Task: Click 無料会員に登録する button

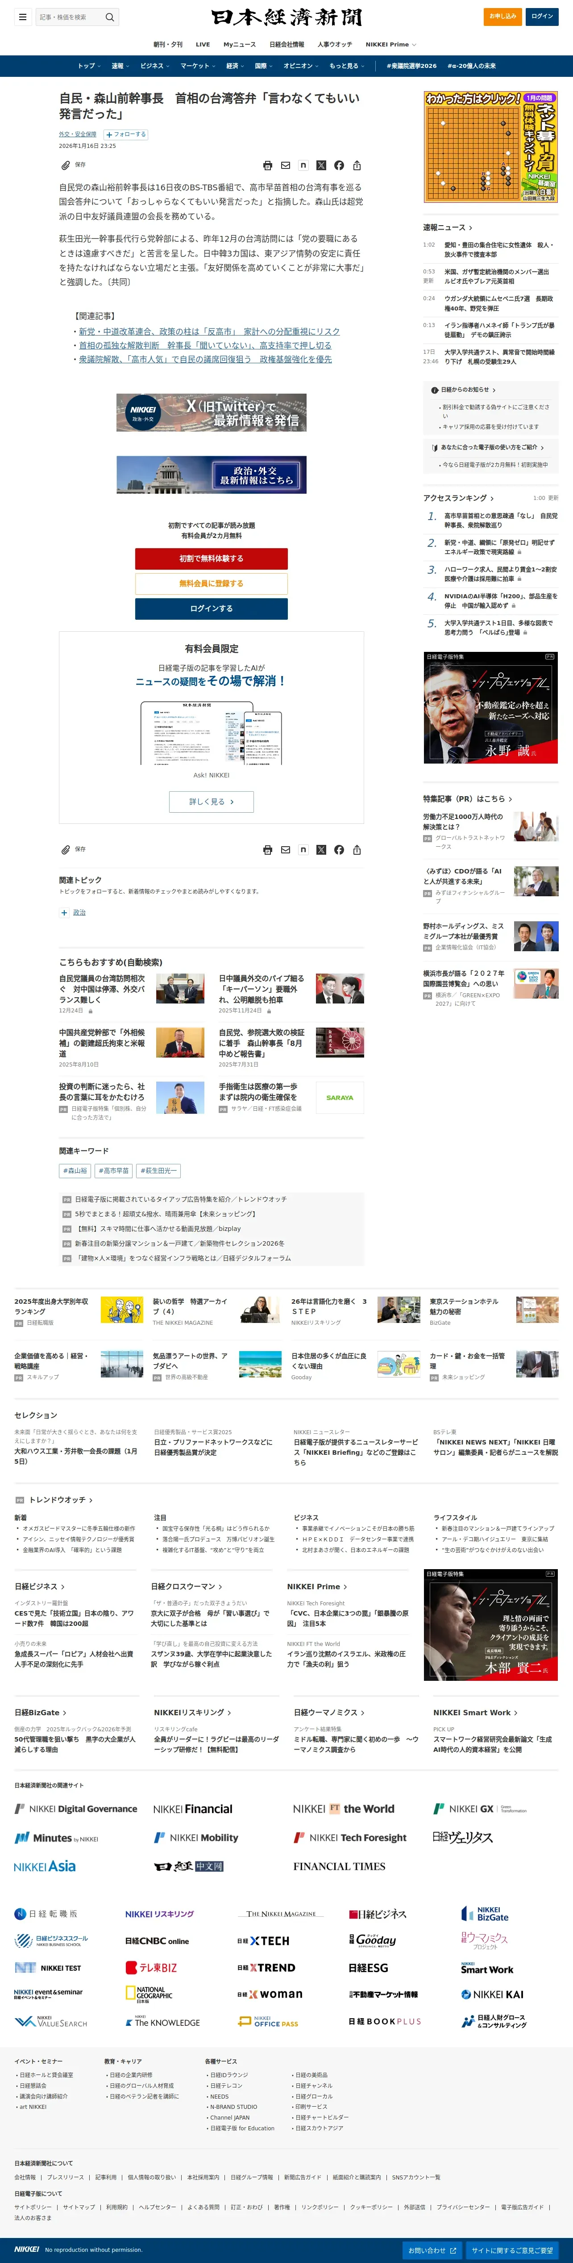Action: (x=212, y=584)
